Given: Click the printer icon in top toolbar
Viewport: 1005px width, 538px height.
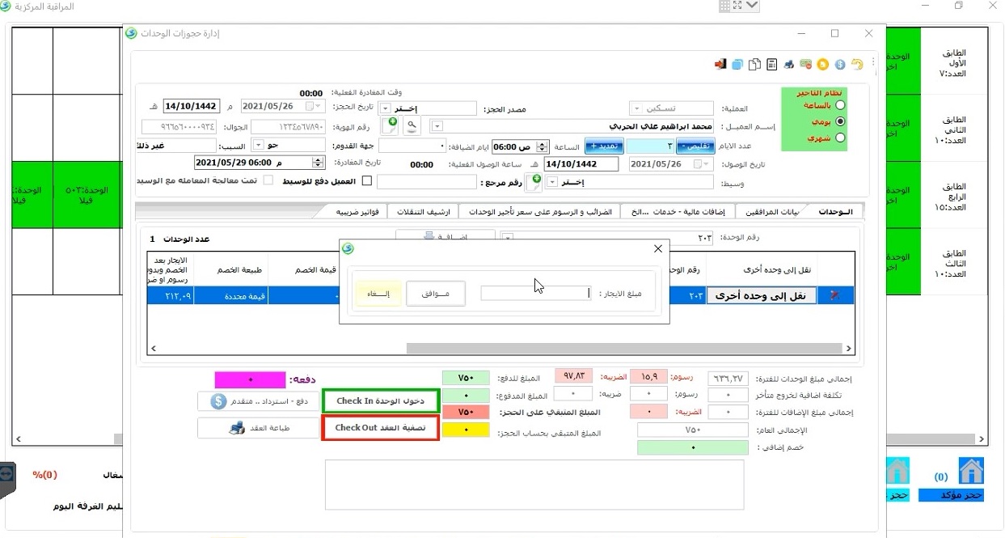Looking at the screenshot, I should click(788, 65).
